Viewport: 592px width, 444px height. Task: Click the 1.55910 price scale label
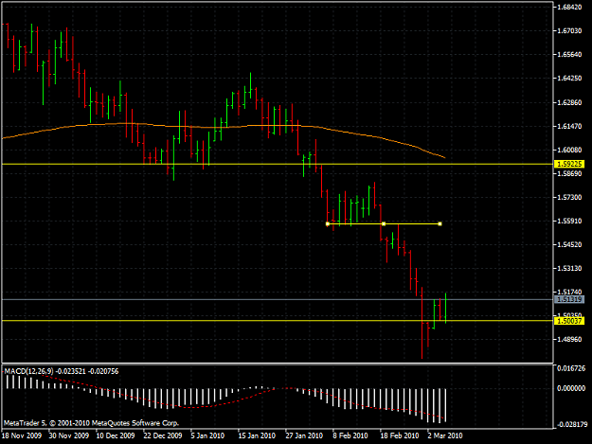(x=569, y=222)
